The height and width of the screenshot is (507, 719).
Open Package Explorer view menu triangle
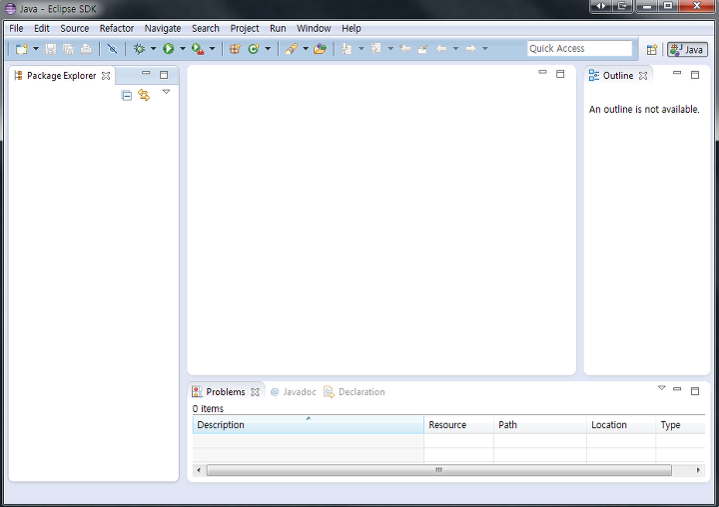point(166,92)
